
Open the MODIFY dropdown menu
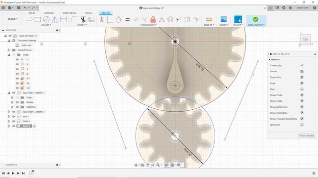click(x=82, y=25)
